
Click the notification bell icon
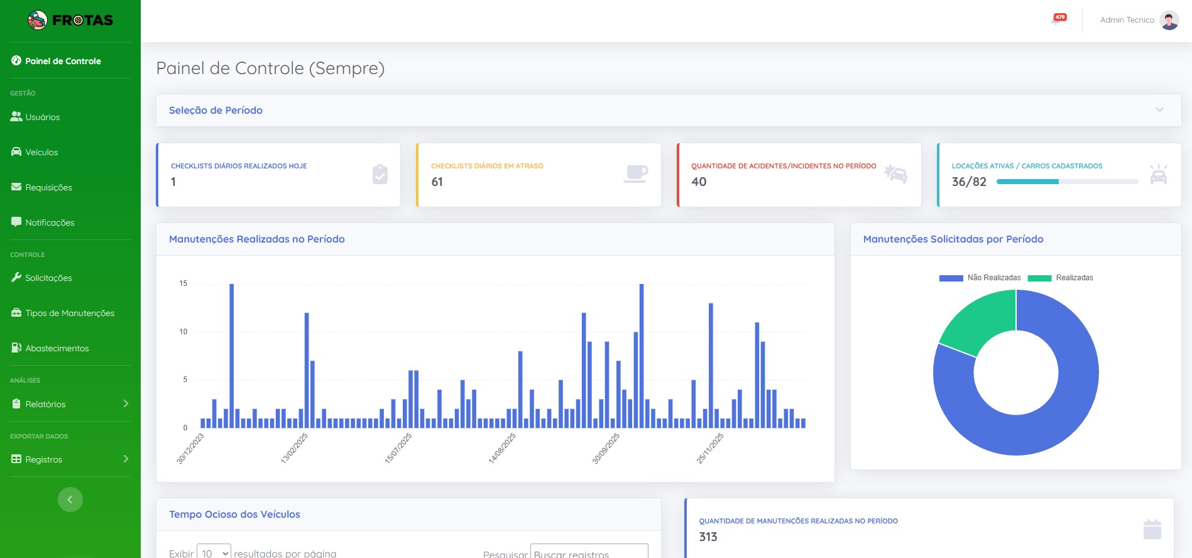tap(1058, 19)
